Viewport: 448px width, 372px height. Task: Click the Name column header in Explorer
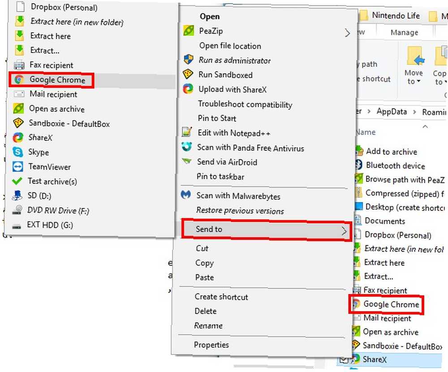point(366,132)
